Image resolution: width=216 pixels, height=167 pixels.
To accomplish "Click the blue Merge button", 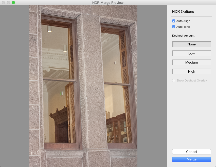I will pyautogui.click(x=191, y=159).
